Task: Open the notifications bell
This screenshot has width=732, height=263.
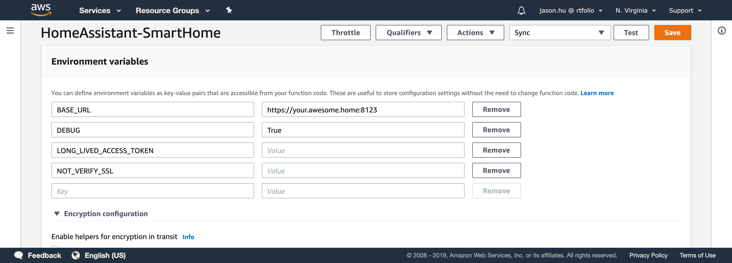Action: click(521, 10)
